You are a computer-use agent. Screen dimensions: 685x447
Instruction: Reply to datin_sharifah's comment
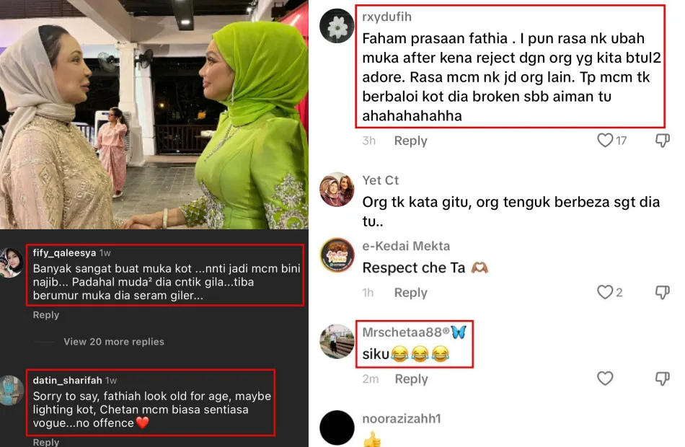click(x=46, y=442)
